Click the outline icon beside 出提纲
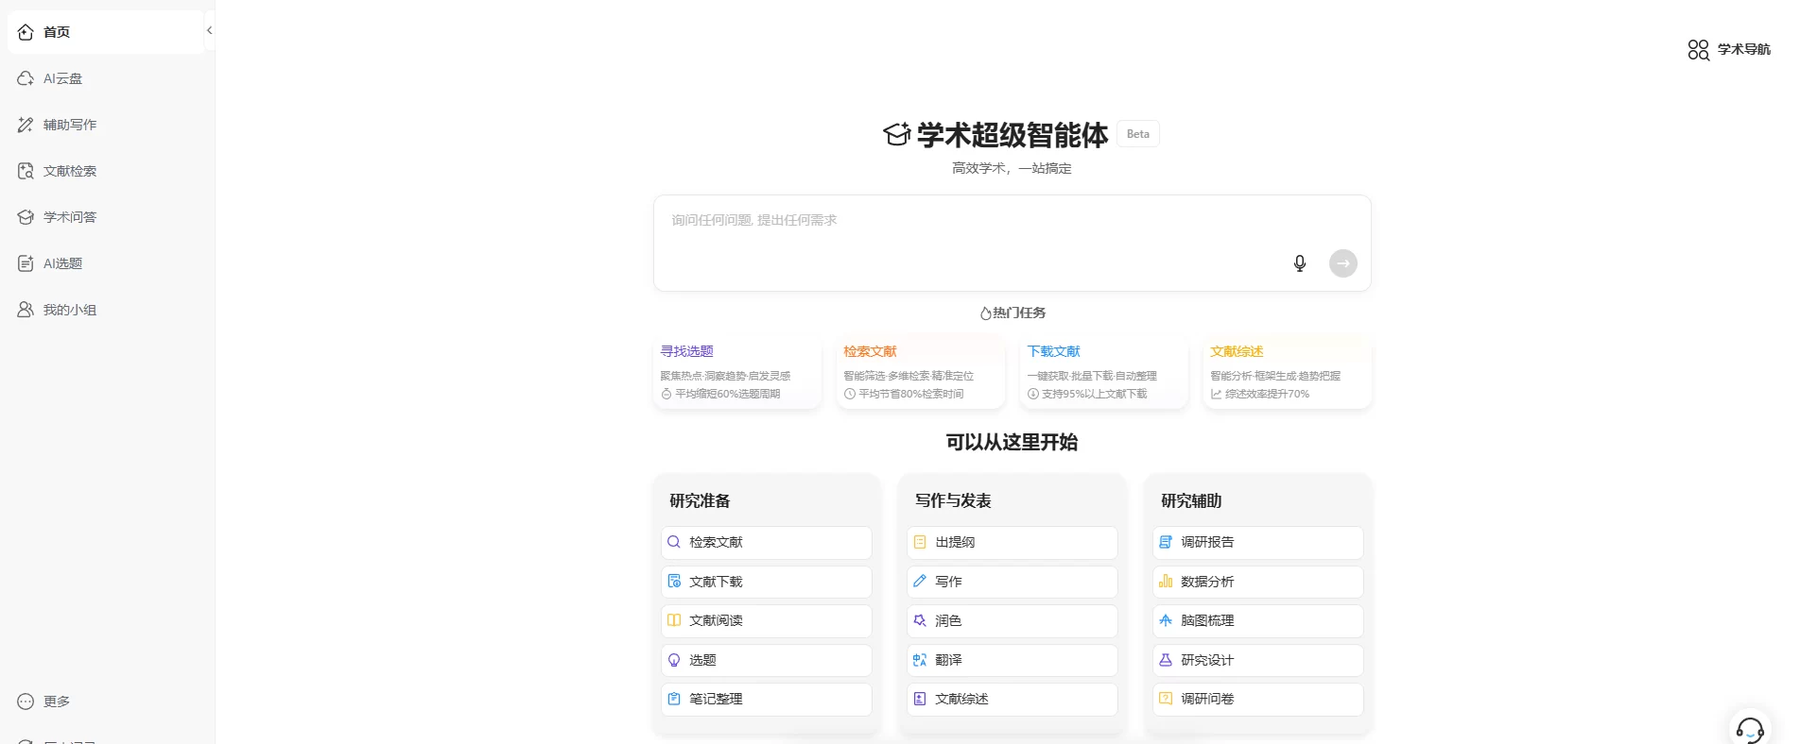This screenshot has height=744, width=1800. tap(920, 542)
